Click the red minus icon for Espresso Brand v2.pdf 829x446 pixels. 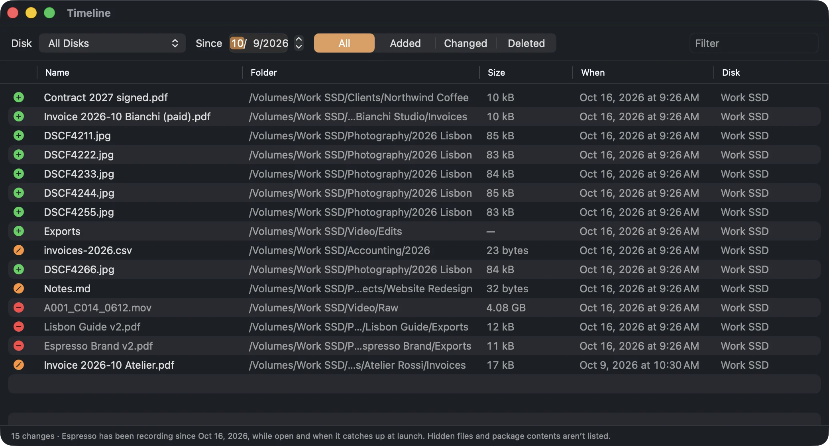(19, 346)
